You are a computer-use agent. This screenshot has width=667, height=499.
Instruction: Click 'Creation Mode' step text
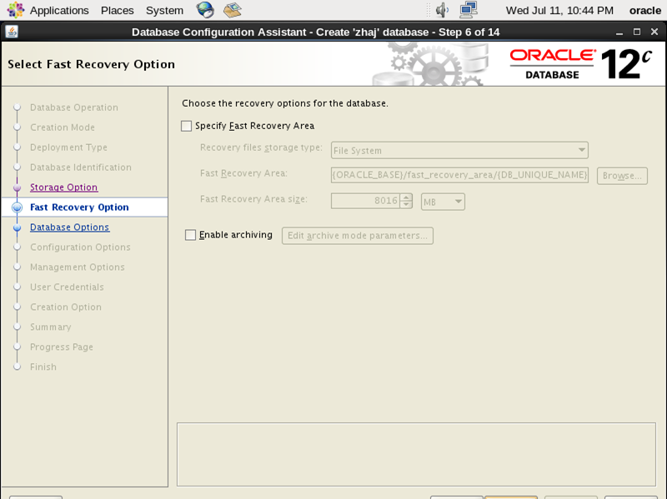63,127
